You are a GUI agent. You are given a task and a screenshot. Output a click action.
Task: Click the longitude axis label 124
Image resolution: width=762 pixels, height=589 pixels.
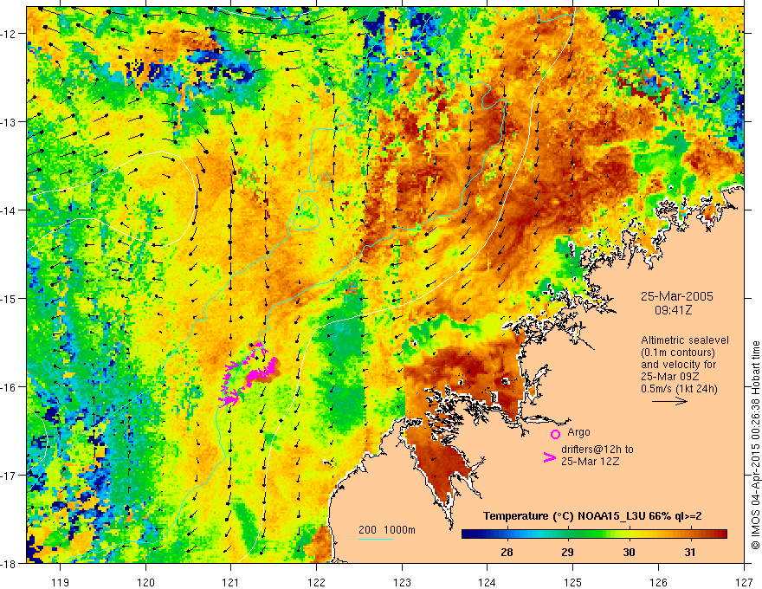(488, 582)
